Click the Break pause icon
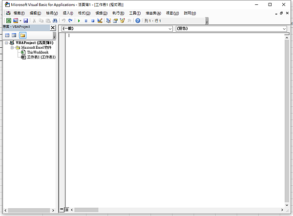This screenshot has height=216, width=293. pyautogui.click(x=86, y=20)
